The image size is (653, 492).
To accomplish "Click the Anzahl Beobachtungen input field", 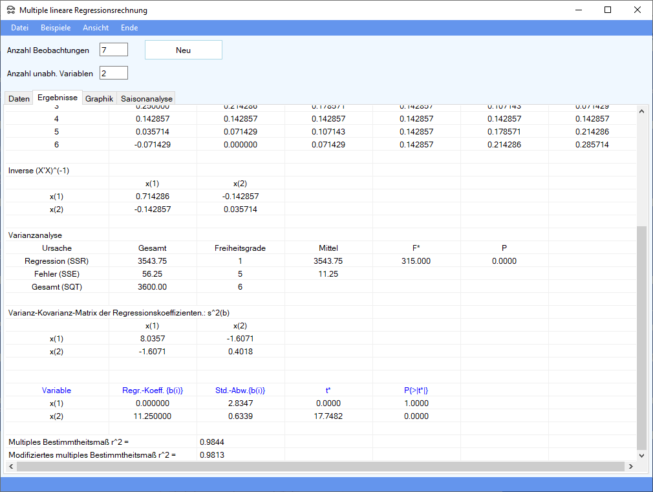I will click(114, 50).
